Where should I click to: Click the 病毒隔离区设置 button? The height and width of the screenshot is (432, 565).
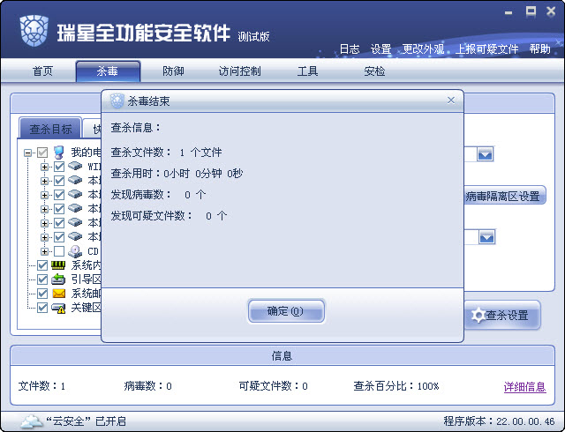tap(504, 197)
